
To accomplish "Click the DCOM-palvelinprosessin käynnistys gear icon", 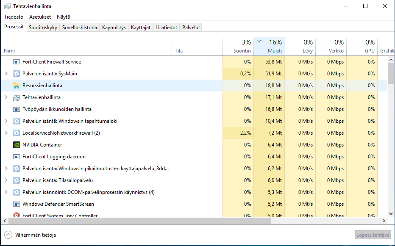I will pos(17,192).
